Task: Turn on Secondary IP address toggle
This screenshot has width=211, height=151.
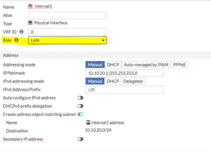Action: click(x=80, y=139)
